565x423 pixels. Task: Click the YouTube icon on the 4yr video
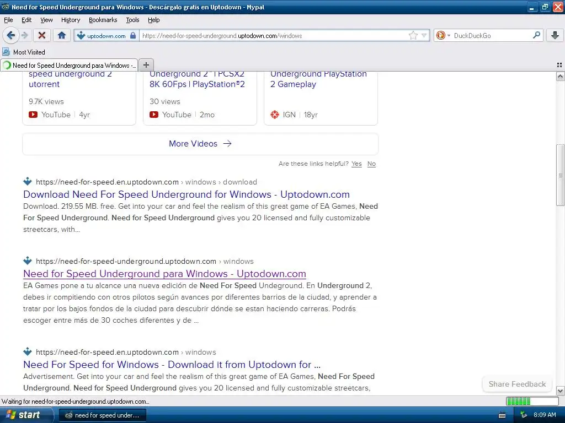coord(33,115)
